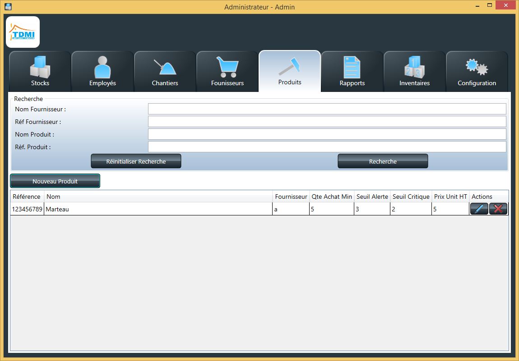Delete Marteau with the red X icon
The image size is (519, 361).
[x=498, y=209]
